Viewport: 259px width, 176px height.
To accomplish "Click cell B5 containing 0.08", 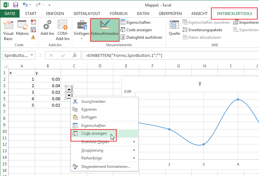I will pos(48,99).
